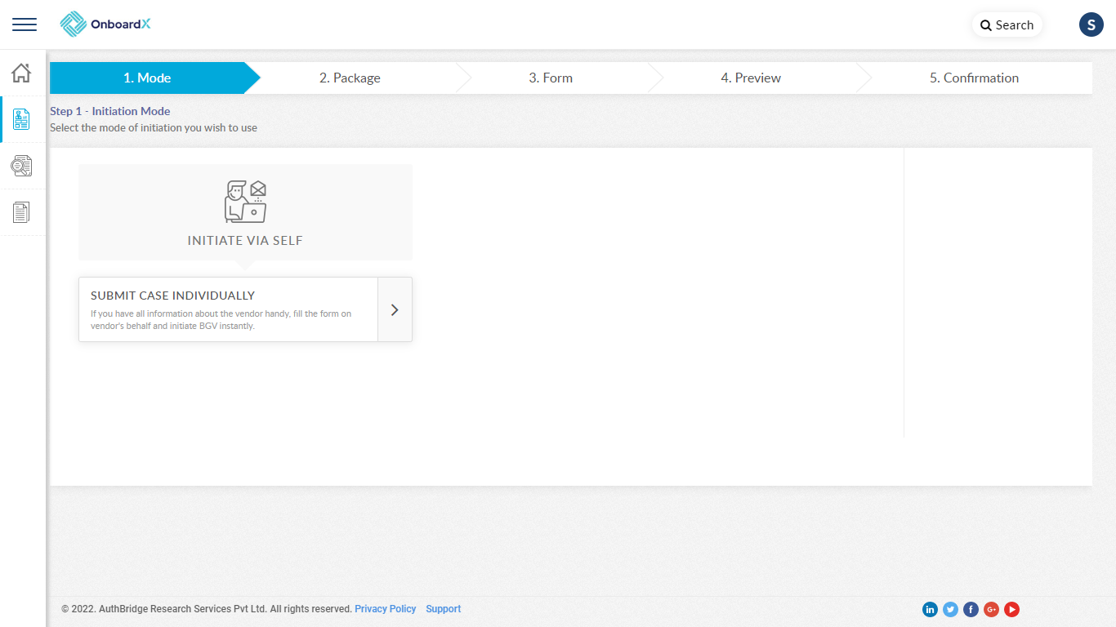Click the 'Select the mode of initiation' instruction text
1116x627 pixels.
pos(154,128)
